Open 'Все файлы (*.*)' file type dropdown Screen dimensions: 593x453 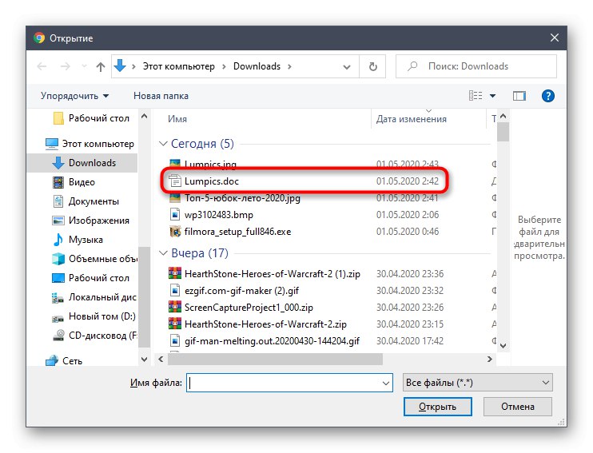tap(478, 383)
